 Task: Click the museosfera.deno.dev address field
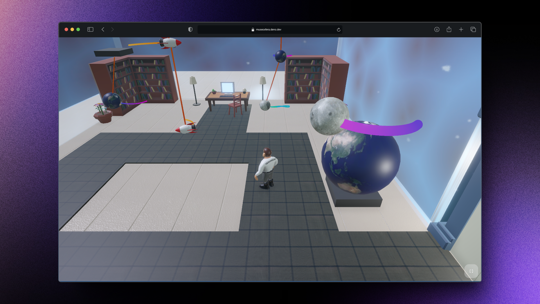point(269,30)
